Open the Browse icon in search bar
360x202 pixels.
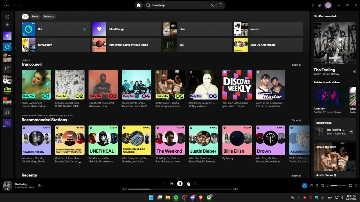pyautogui.click(x=220, y=5)
